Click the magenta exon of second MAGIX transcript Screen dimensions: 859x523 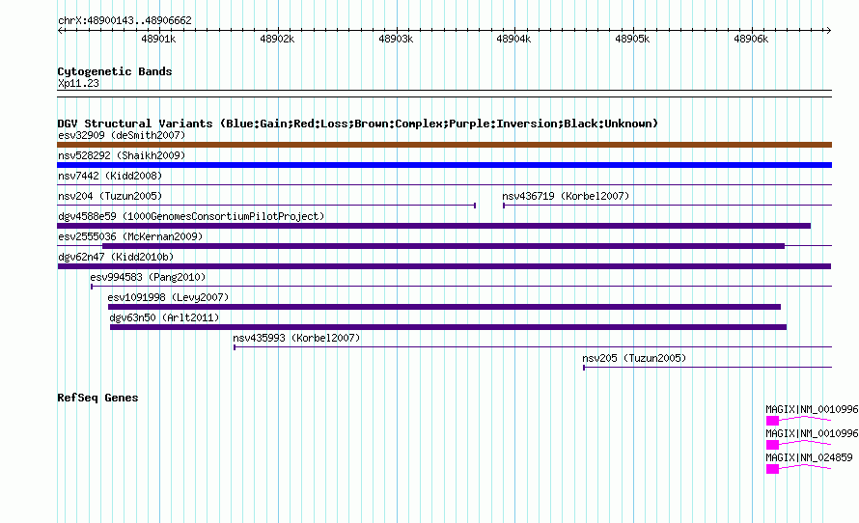(x=772, y=445)
